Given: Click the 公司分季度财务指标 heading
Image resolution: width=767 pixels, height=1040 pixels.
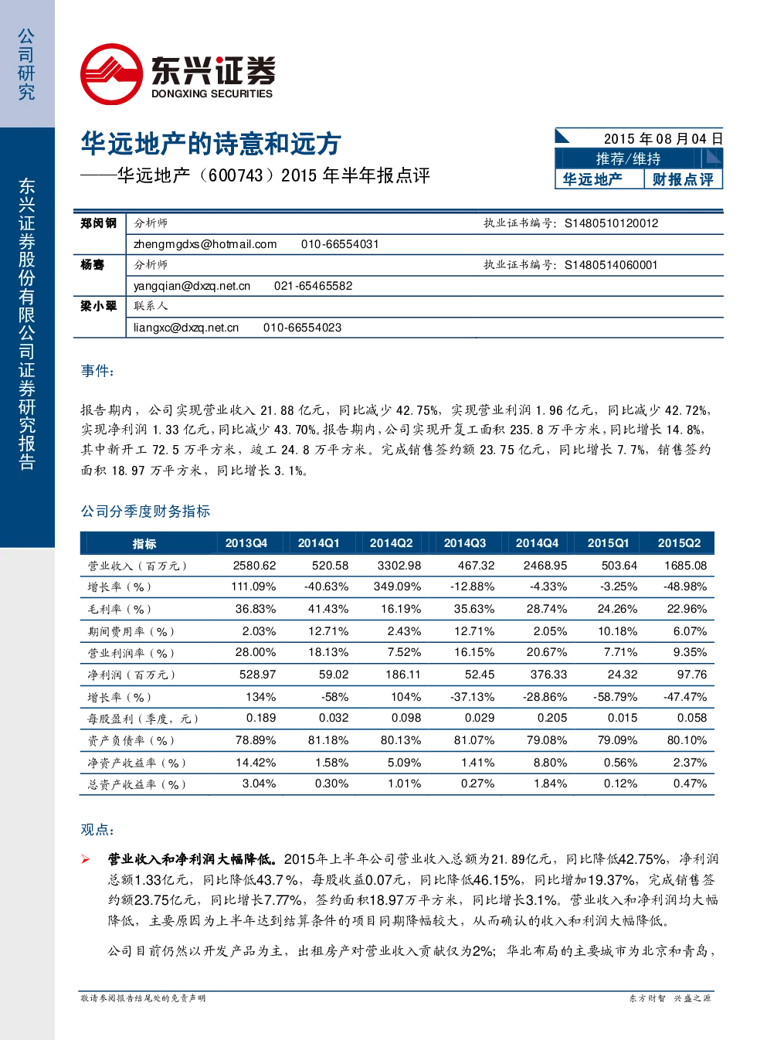Looking at the screenshot, I should pyautogui.click(x=145, y=512).
